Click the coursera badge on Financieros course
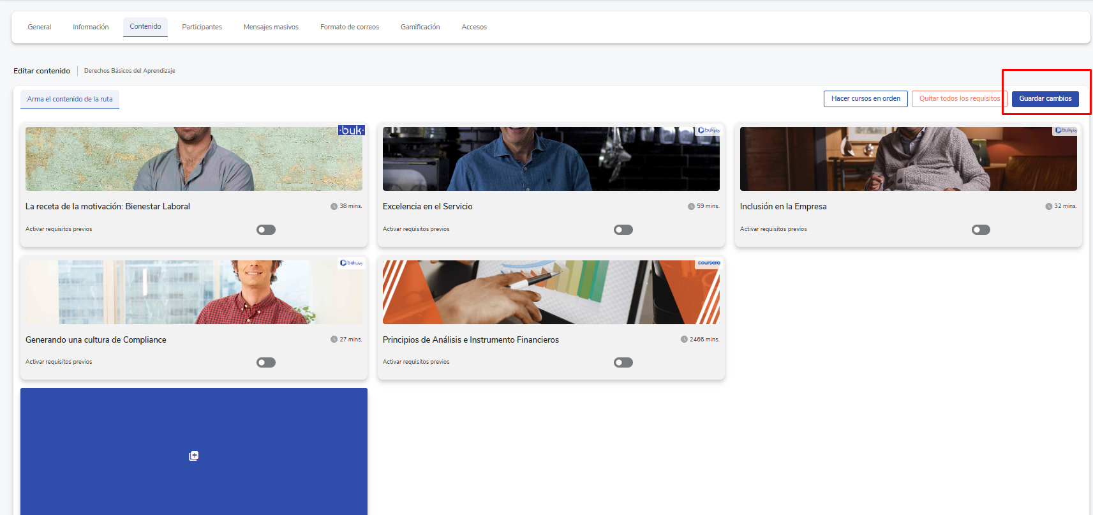1093x515 pixels. point(708,263)
